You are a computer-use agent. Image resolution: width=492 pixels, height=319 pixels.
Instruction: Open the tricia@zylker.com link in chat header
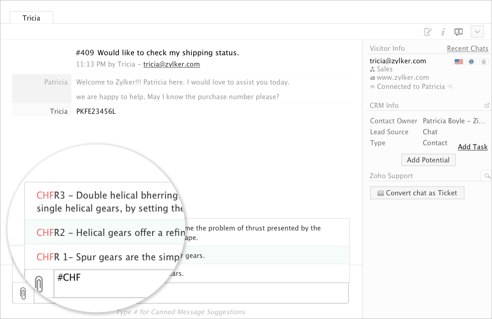171,64
